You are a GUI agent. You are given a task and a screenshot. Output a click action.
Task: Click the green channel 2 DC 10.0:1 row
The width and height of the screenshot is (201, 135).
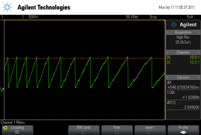coord(183,62)
